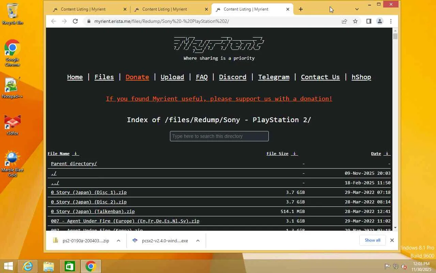The height and width of the screenshot is (273, 436).
Task: Open the Chrome profile avatar
Action: 379,21
